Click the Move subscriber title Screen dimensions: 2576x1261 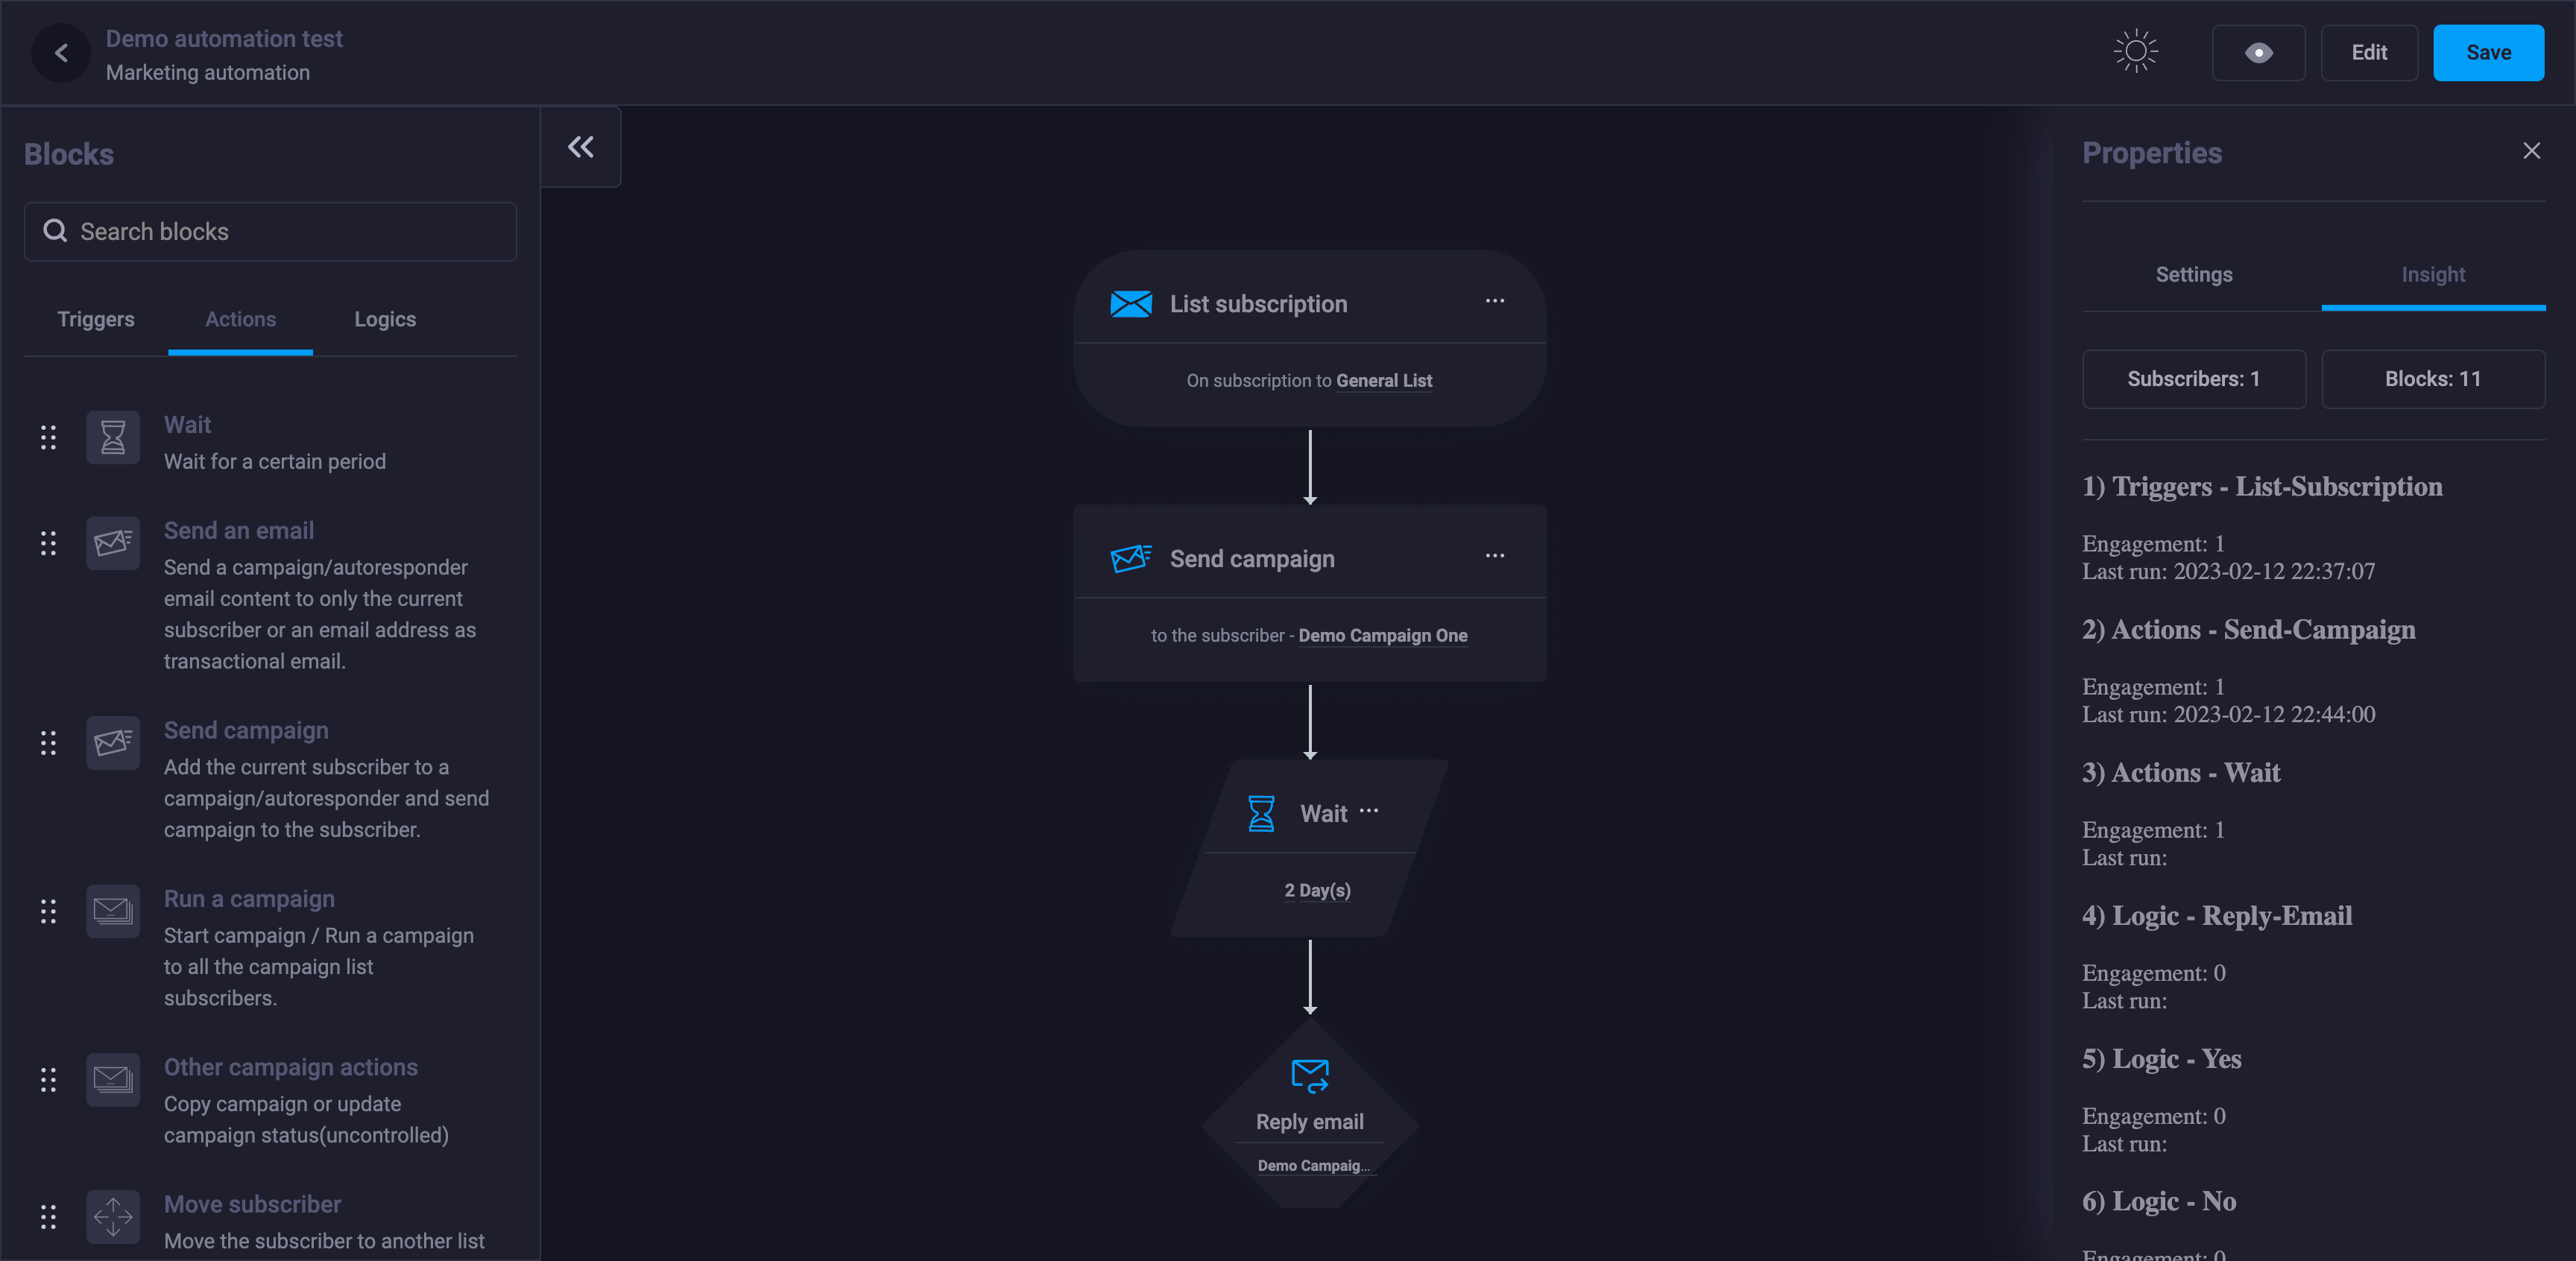pos(252,1204)
